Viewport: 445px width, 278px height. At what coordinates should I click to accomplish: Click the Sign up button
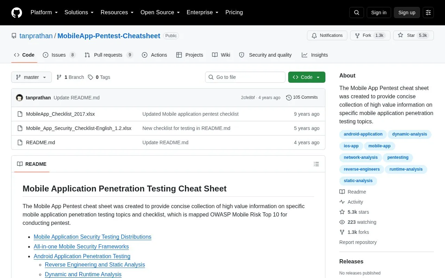[x=407, y=13]
